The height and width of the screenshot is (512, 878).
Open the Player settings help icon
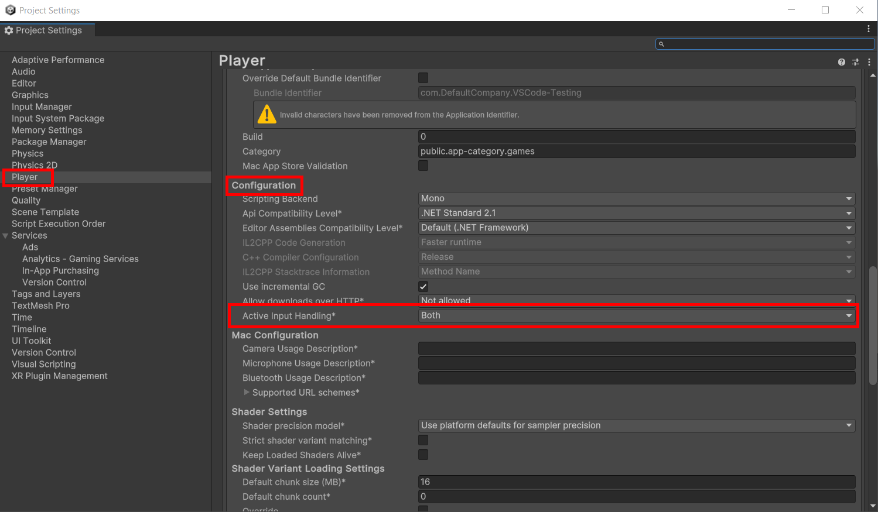tap(842, 62)
